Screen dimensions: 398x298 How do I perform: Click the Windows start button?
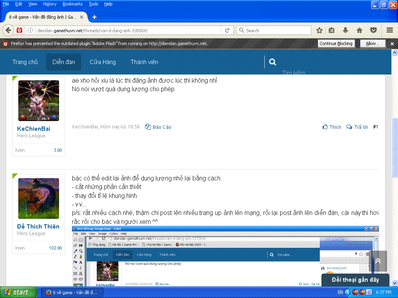(x=19, y=293)
